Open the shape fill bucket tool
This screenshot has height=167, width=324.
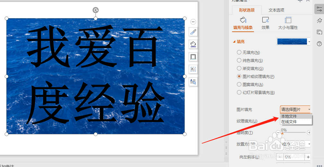193,44
